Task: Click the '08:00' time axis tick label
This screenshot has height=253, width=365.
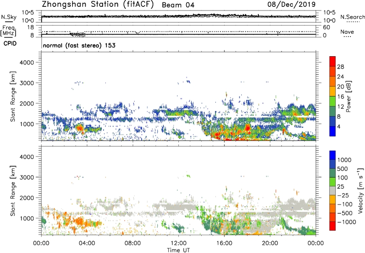Action: click(x=133, y=243)
